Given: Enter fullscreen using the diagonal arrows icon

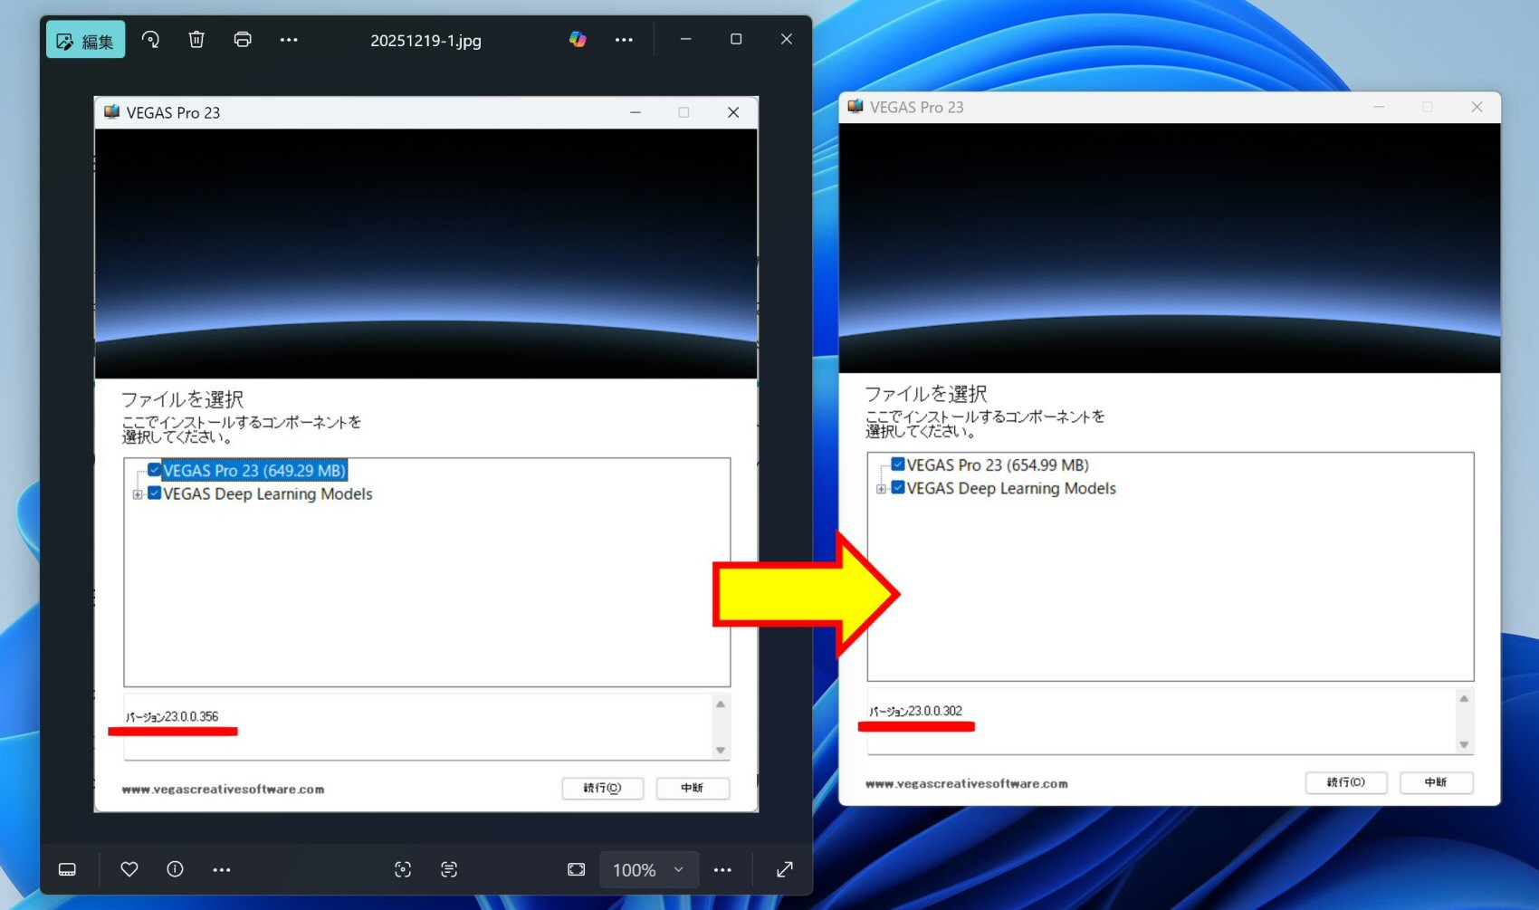Looking at the screenshot, I should click(x=785, y=869).
